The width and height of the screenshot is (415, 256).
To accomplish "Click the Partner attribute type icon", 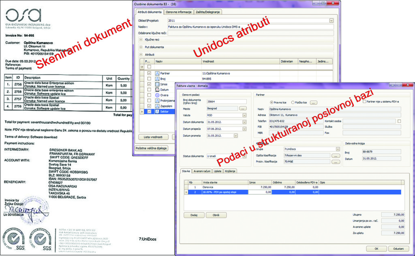I will click(x=157, y=73).
